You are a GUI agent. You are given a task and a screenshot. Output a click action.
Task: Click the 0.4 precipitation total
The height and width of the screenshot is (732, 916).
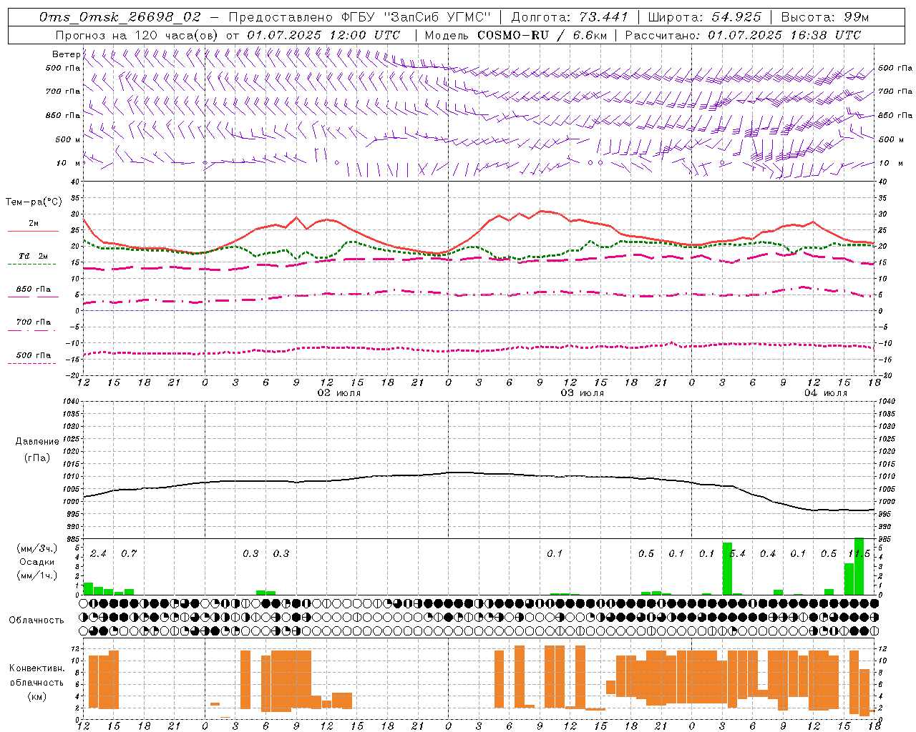point(768,553)
